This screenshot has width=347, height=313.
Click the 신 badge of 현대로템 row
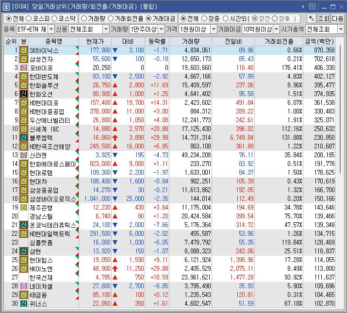pos(24,173)
